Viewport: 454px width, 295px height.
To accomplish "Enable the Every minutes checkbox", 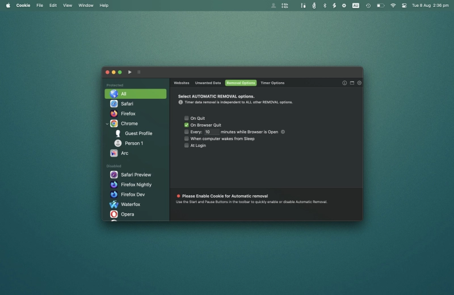I will pos(187,132).
